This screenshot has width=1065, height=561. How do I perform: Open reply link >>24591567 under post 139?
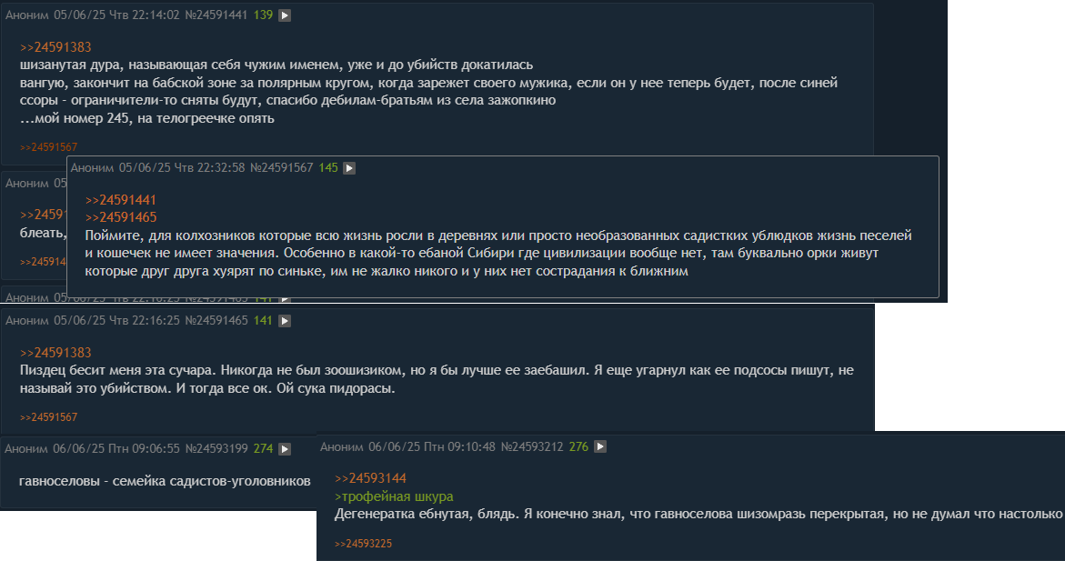48,147
